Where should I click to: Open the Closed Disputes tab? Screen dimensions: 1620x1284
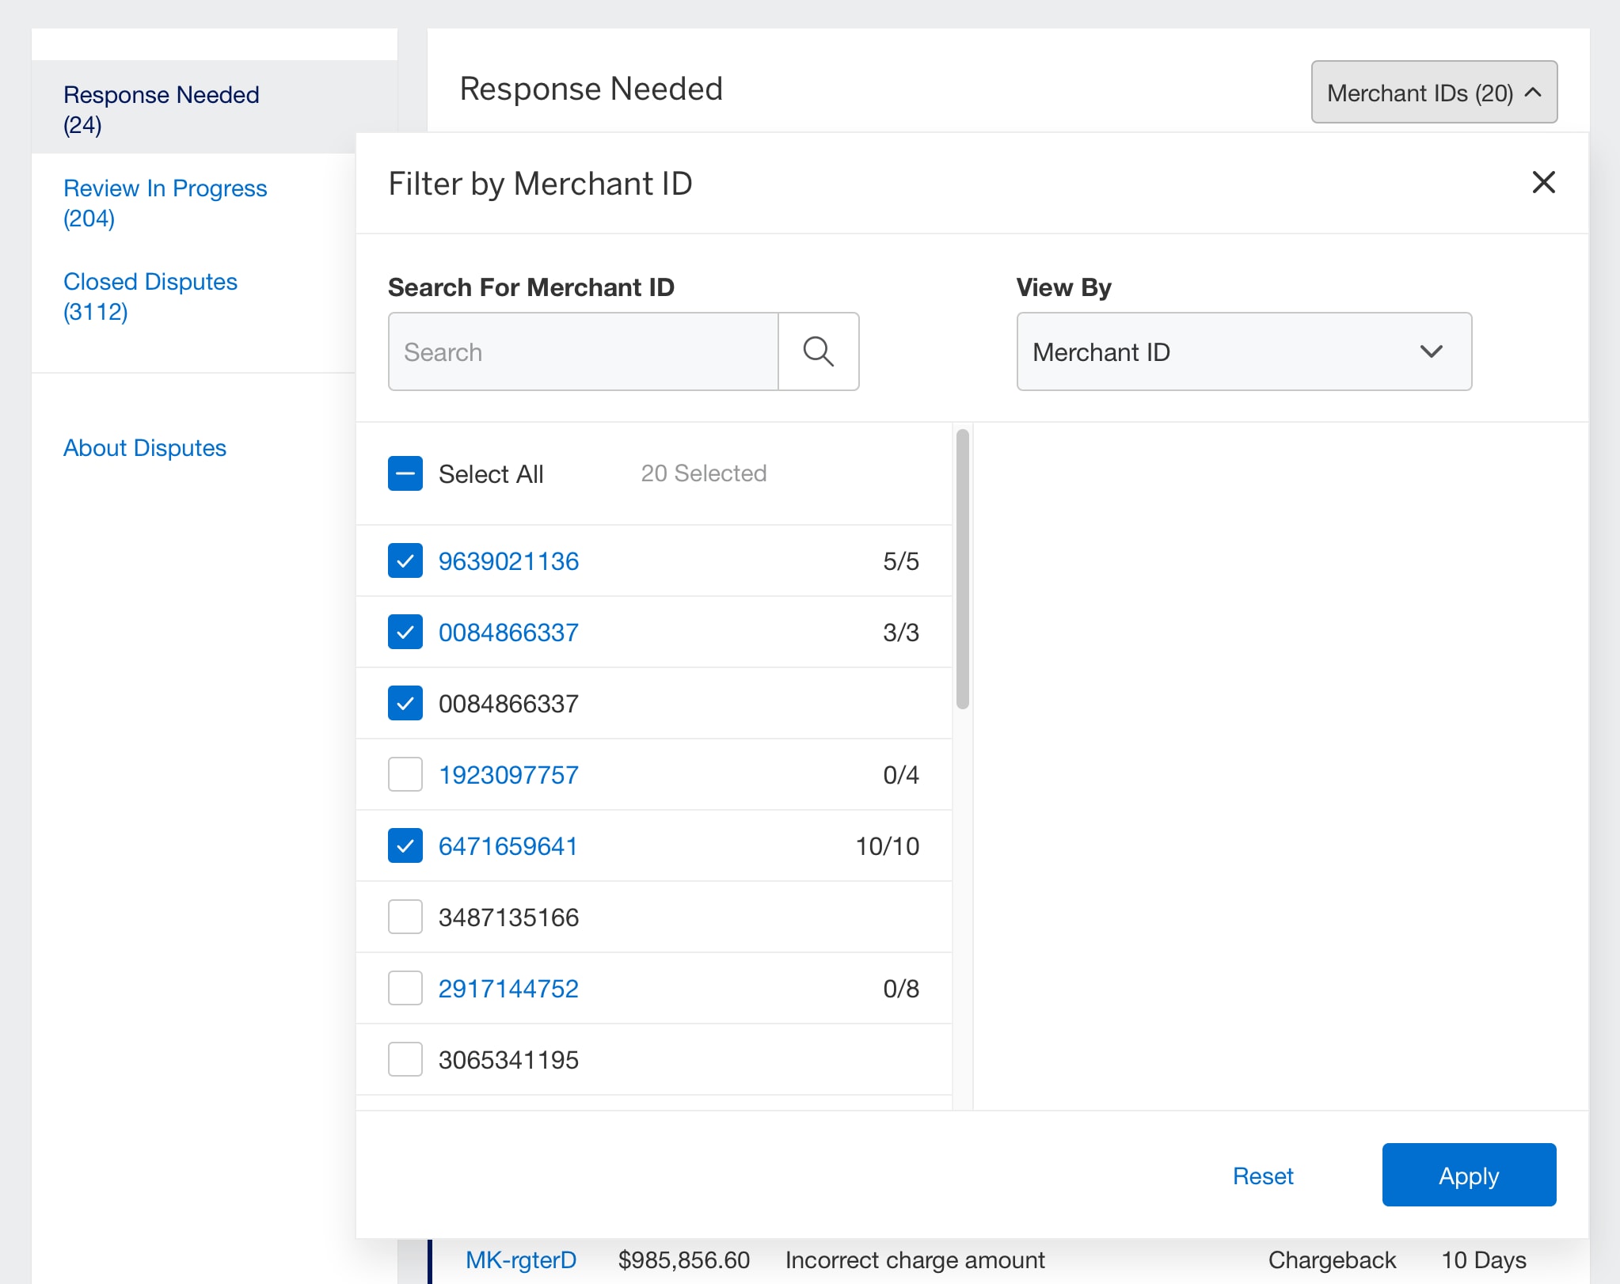click(150, 296)
